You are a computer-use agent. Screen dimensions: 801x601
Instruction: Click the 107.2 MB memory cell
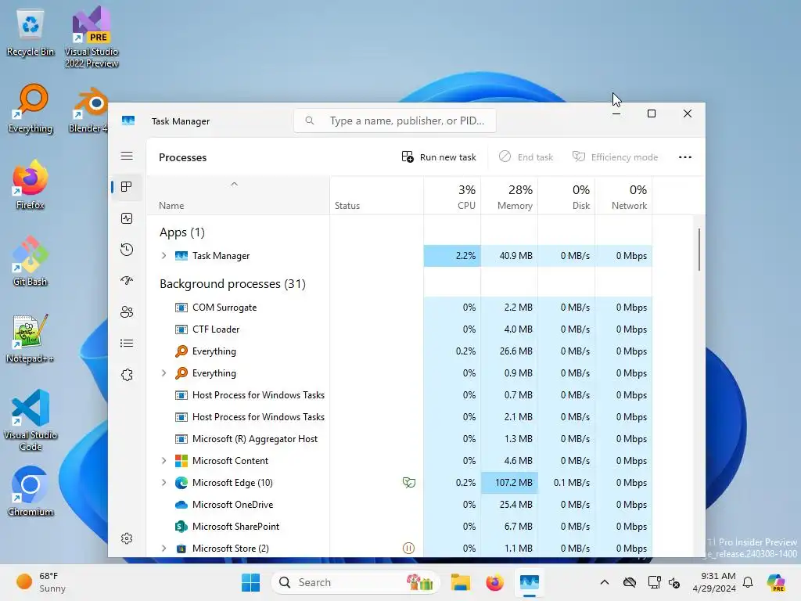coord(509,482)
